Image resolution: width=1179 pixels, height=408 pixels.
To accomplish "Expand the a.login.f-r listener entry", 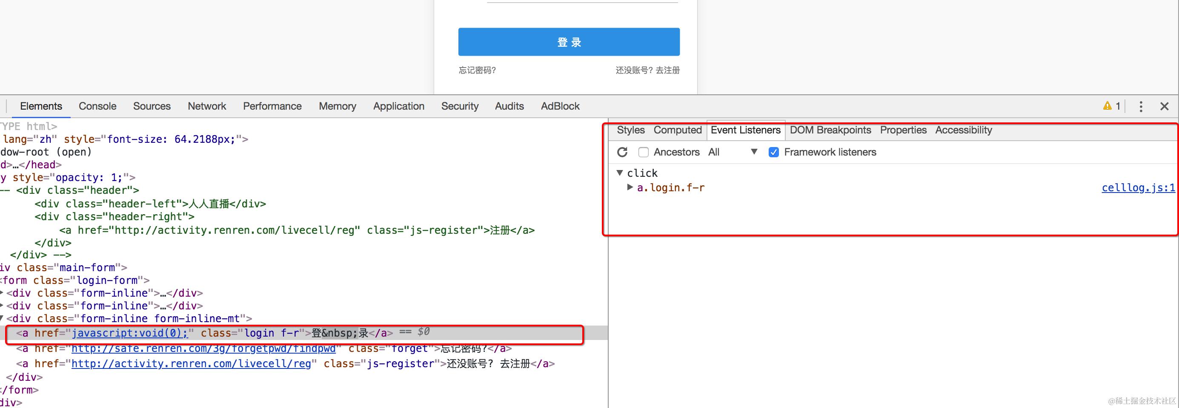I will point(630,187).
